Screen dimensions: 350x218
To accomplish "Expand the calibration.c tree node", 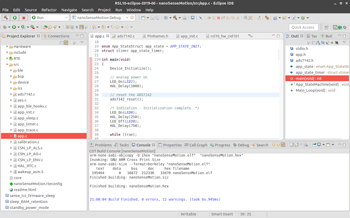I will [11, 142].
